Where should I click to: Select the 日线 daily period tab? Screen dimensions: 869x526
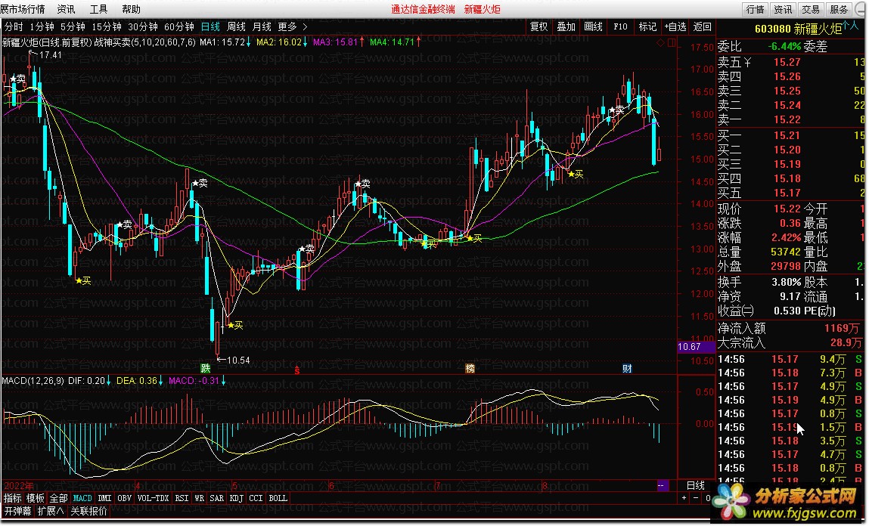point(210,26)
